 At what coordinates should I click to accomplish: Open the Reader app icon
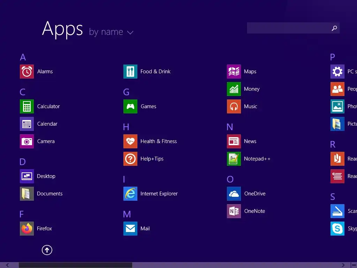pyautogui.click(x=337, y=159)
